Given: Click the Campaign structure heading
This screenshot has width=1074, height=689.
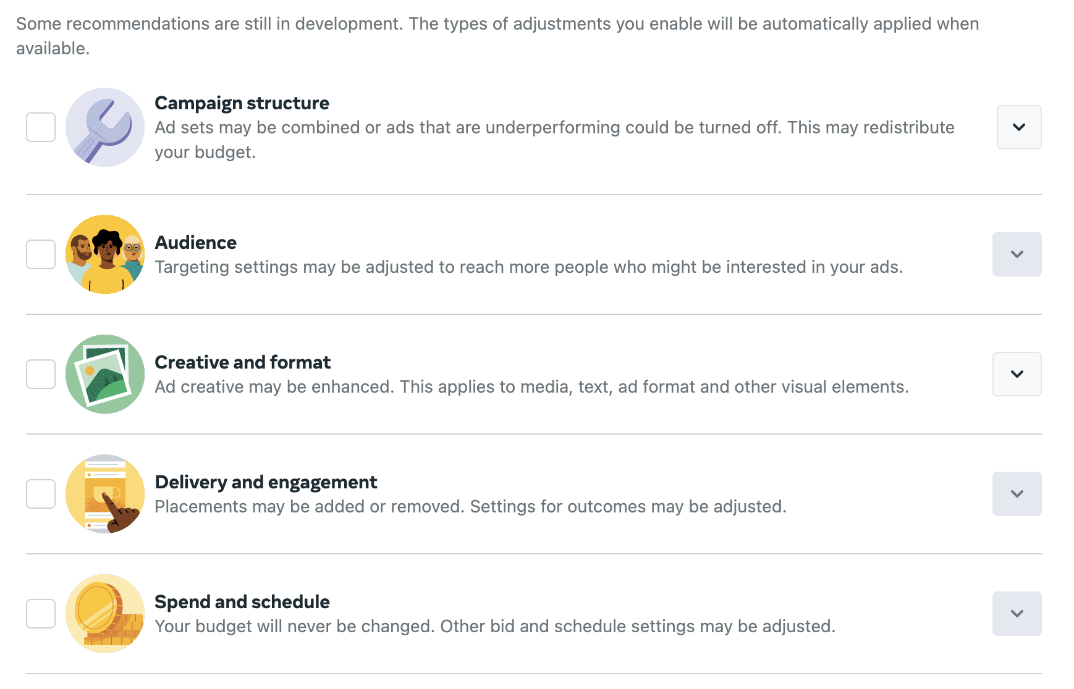Looking at the screenshot, I should 242,103.
